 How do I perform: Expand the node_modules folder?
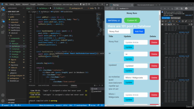(15, 14)
